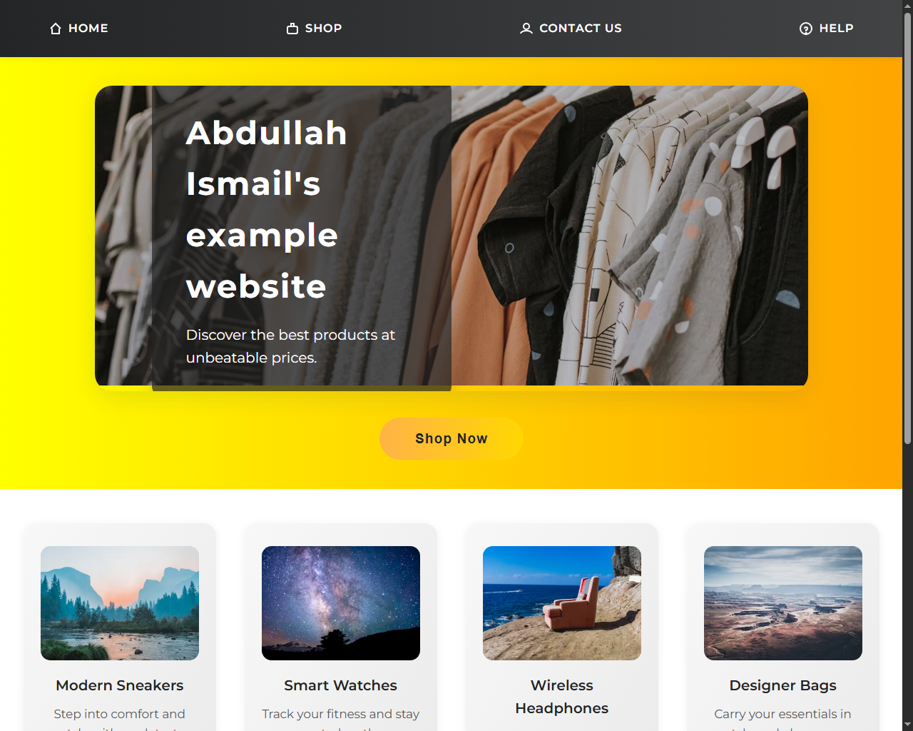This screenshot has width=913, height=731.
Task: Click the house icon beside HOME
Action: coord(56,29)
